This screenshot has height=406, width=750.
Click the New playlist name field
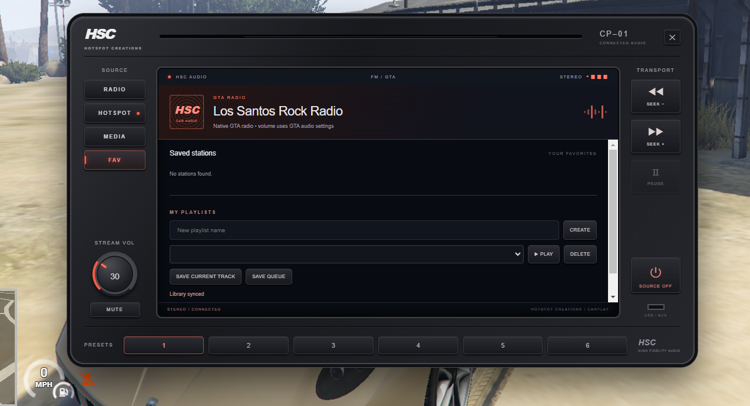click(x=364, y=230)
